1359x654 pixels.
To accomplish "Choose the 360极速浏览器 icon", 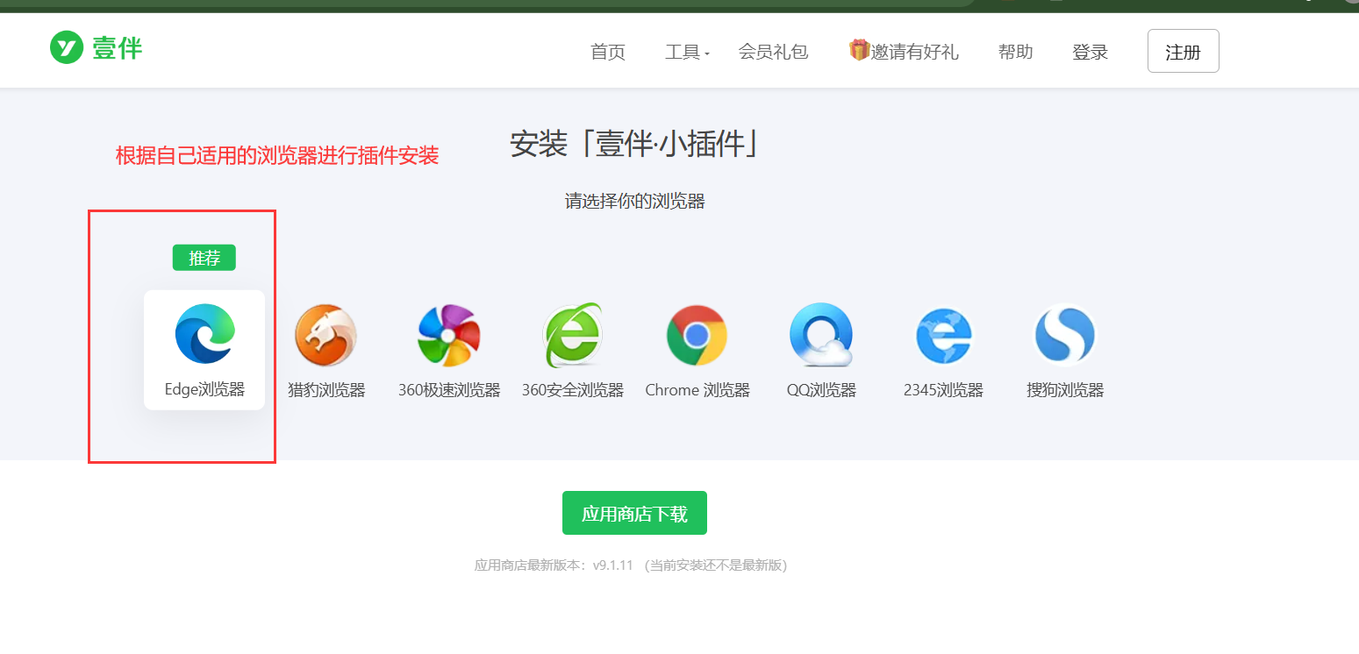I will [x=449, y=335].
